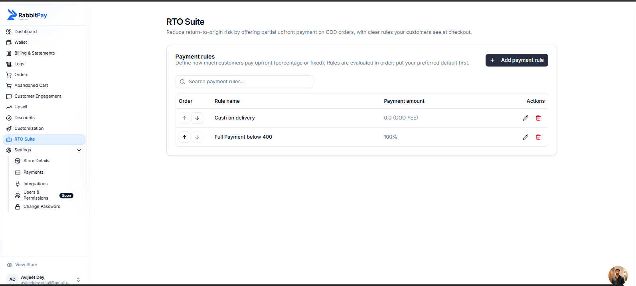636x286 pixels.
Task: Open the Avijeet Dey account switcher
Action: coord(44,279)
